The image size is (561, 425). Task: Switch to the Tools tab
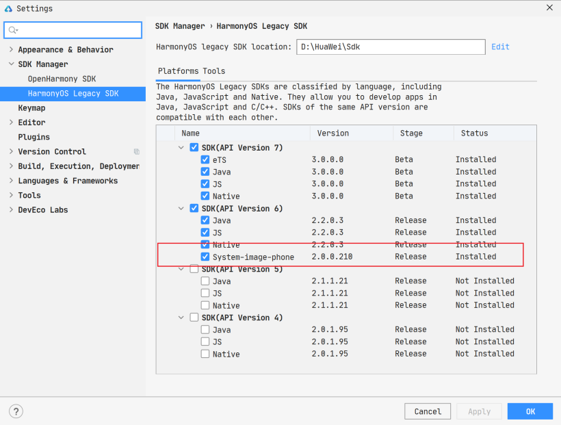coord(213,71)
